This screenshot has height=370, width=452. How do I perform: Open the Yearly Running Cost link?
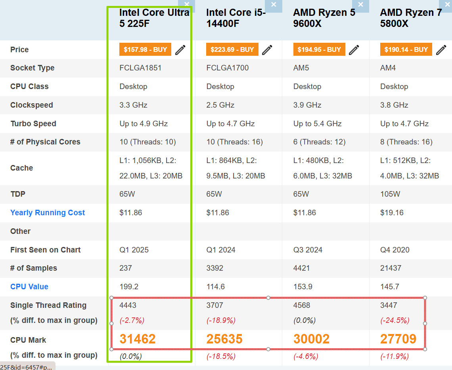click(x=48, y=213)
